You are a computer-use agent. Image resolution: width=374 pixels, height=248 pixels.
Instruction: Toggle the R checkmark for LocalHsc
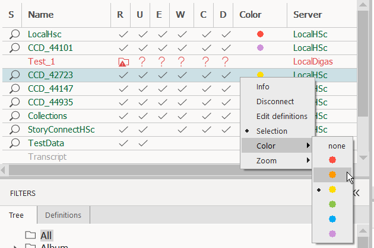coord(123,34)
